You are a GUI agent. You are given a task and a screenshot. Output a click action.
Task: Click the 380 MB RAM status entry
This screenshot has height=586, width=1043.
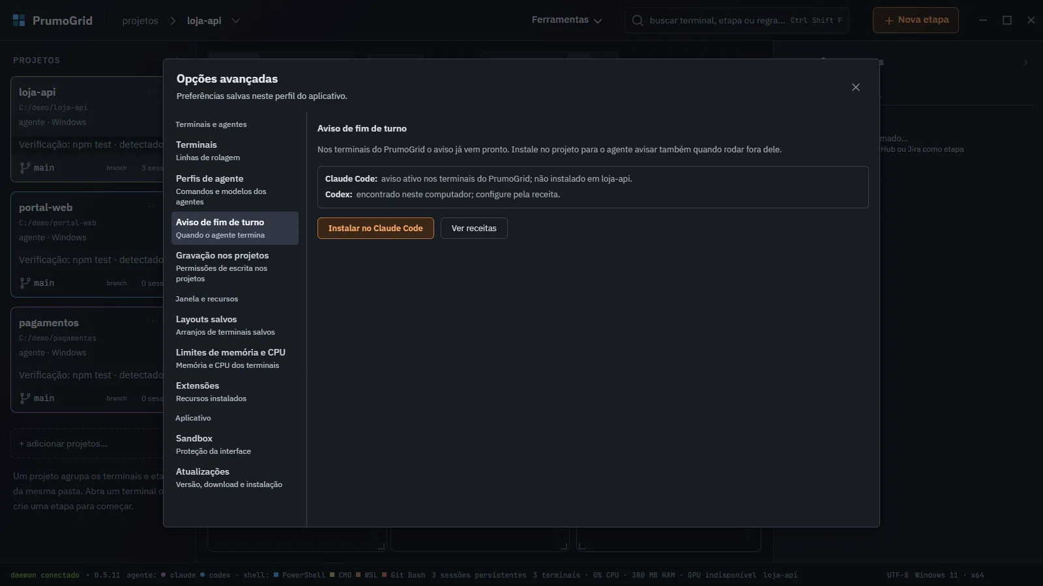(653, 575)
